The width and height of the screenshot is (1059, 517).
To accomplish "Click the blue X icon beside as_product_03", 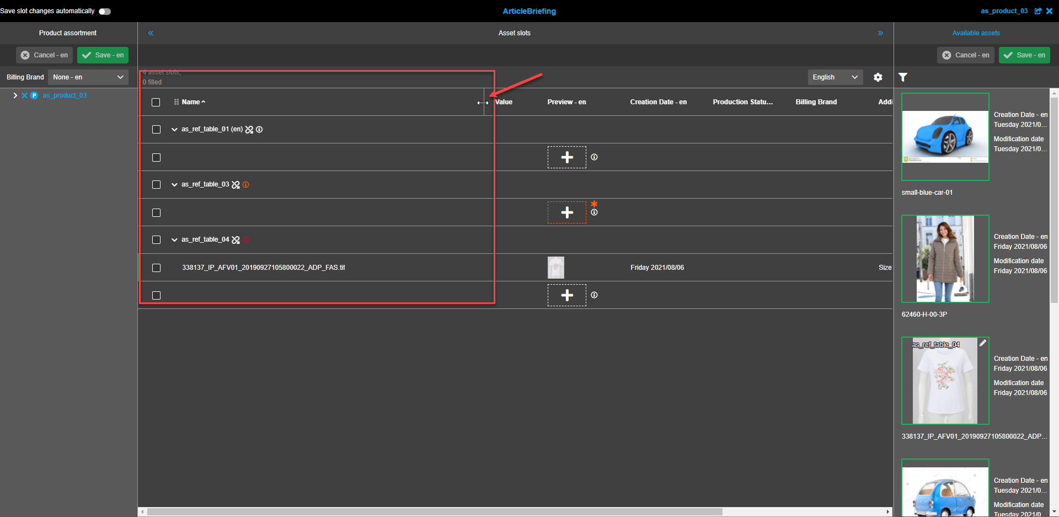I will (x=24, y=95).
